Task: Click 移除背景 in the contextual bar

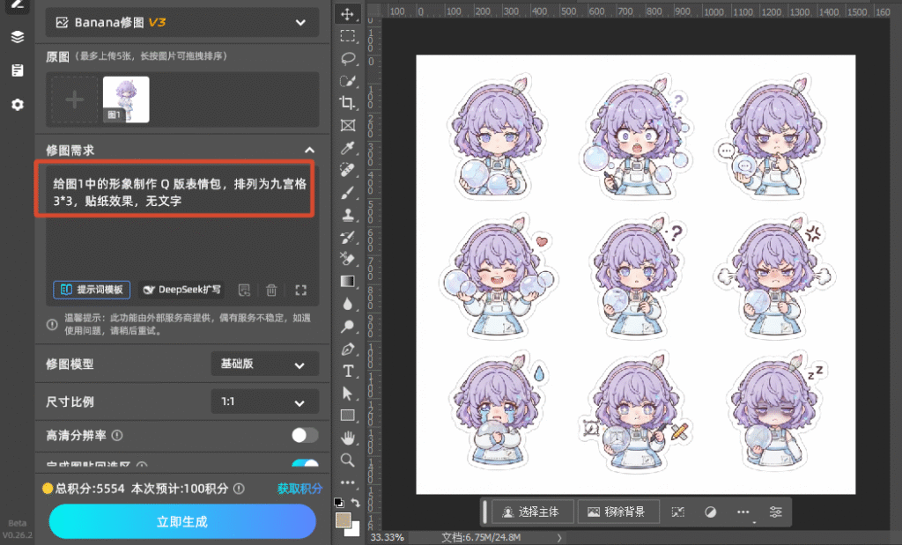Action: (x=617, y=512)
